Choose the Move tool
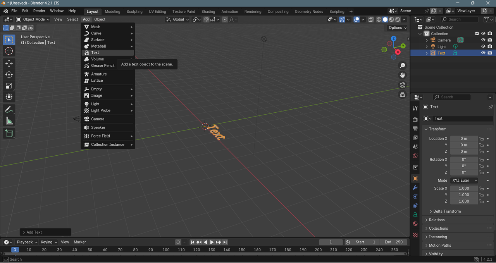 [x=9, y=64]
